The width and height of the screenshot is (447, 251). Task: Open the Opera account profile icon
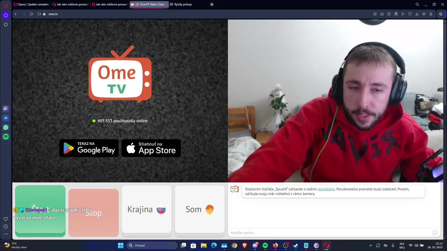(x=431, y=14)
